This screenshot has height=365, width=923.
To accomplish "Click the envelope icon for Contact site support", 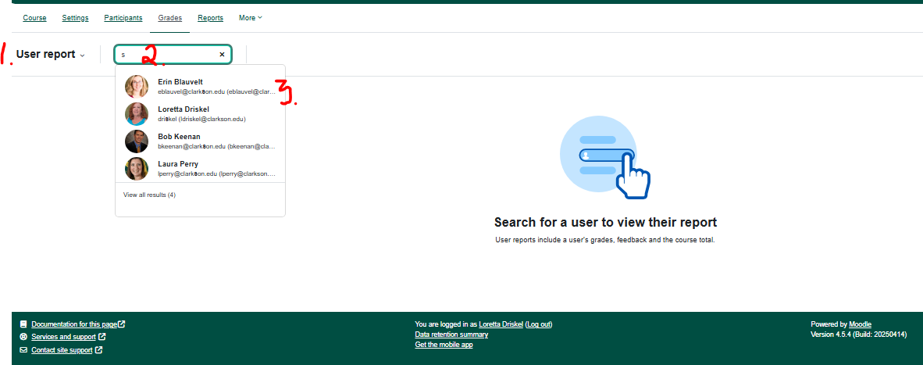I will [23, 350].
